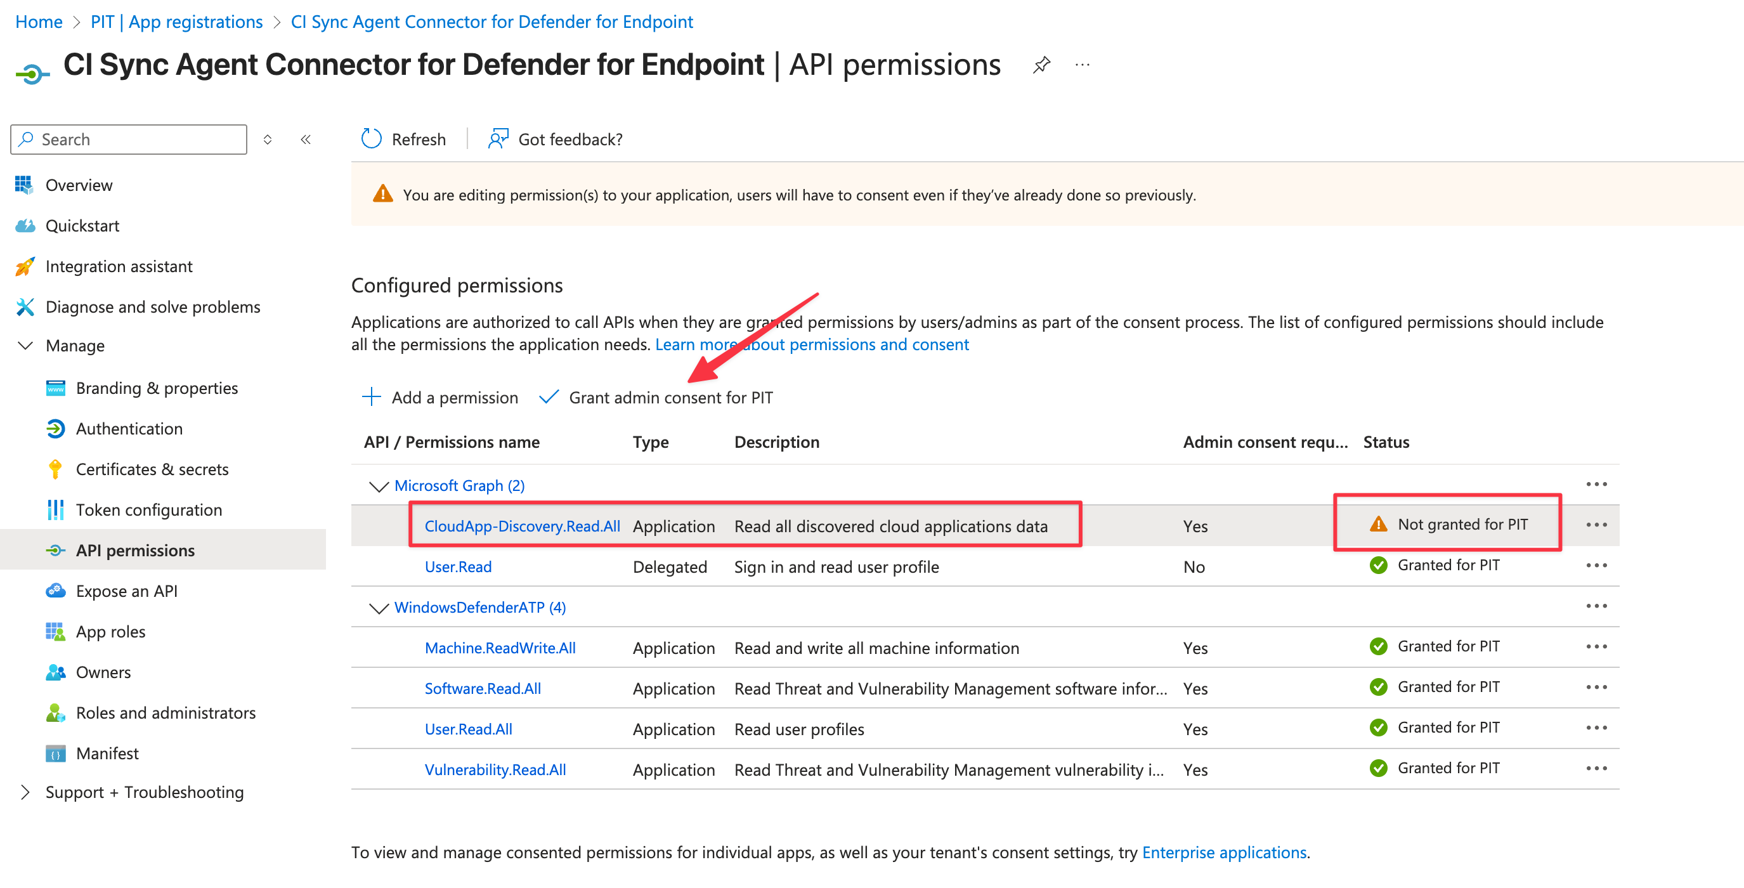Screen dimensions: 1744x888
Task: Follow the Enterprise applications link
Action: point(1224,852)
